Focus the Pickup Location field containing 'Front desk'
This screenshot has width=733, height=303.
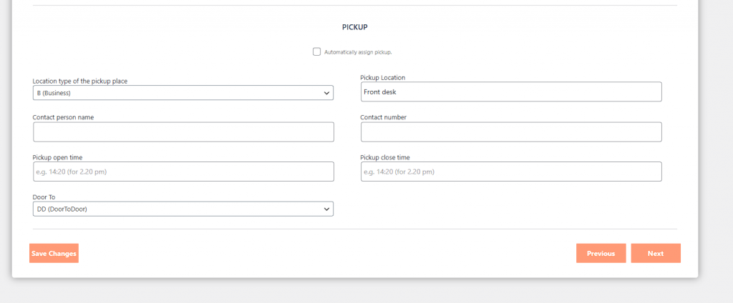510,91
